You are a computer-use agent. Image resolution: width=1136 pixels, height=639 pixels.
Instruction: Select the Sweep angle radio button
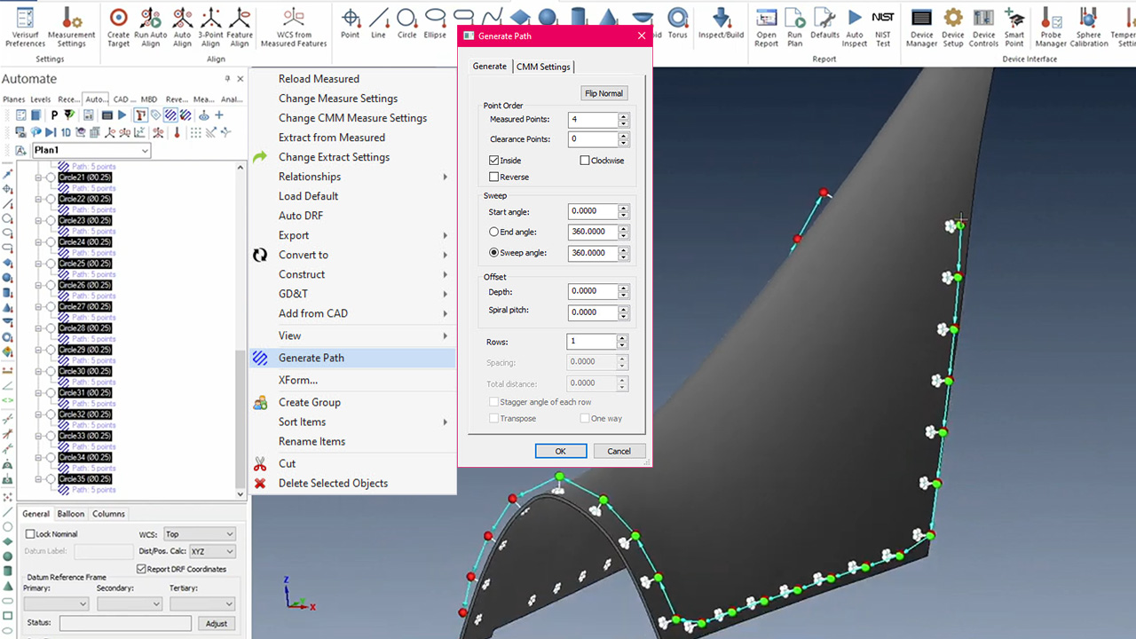tap(493, 253)
